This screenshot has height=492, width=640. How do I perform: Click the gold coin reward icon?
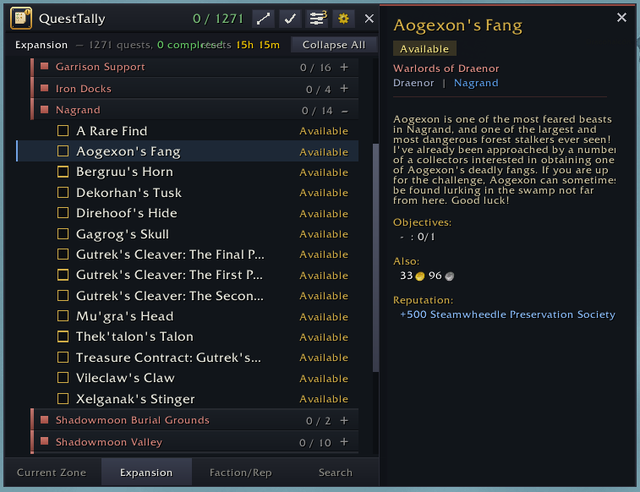[419, 276]
